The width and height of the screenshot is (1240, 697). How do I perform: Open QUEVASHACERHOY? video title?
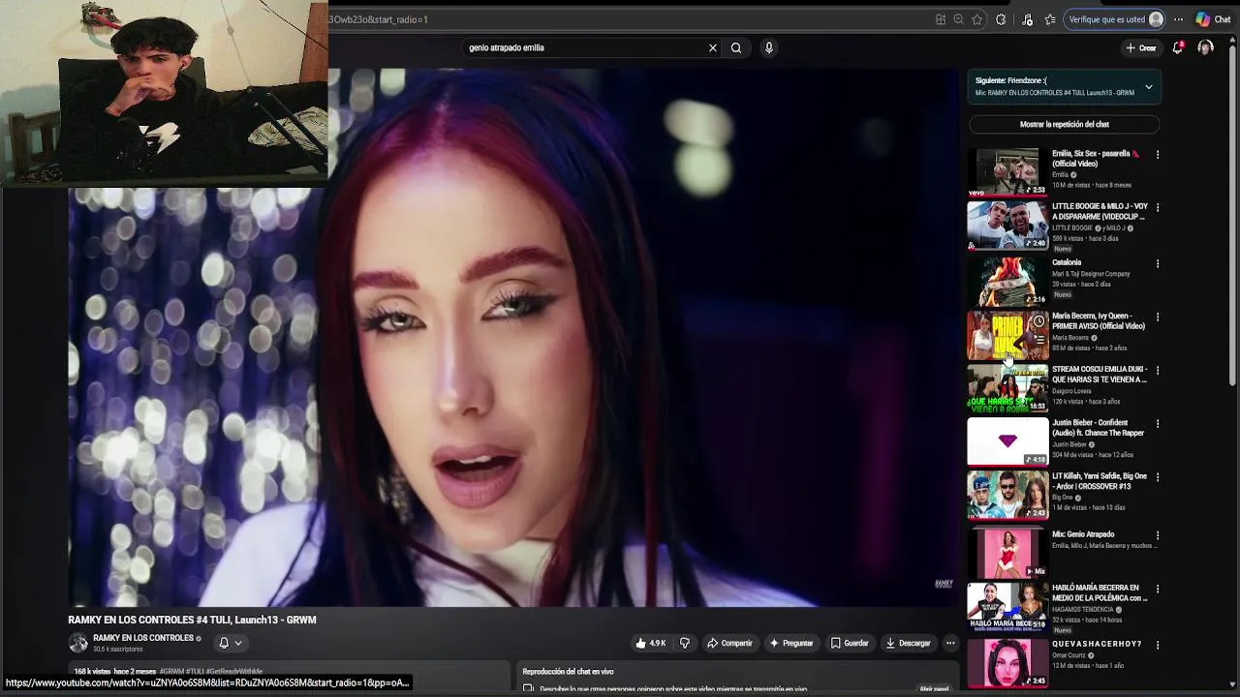(1097, 644)
